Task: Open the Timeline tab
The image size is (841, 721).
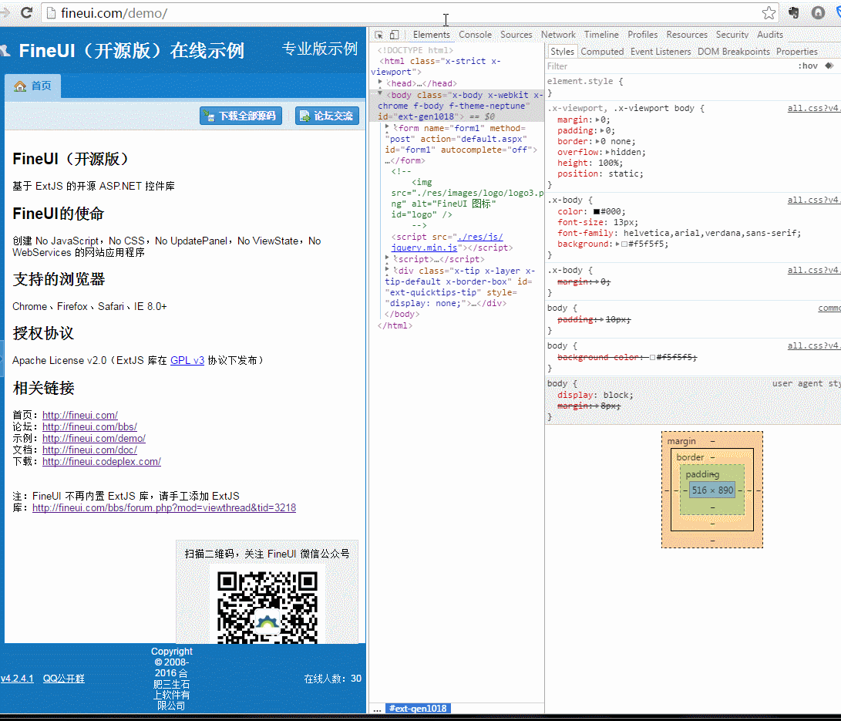Action: click(601, 35)
